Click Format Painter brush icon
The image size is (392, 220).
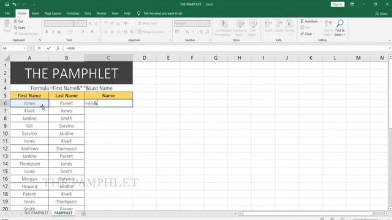click(15, 34)
